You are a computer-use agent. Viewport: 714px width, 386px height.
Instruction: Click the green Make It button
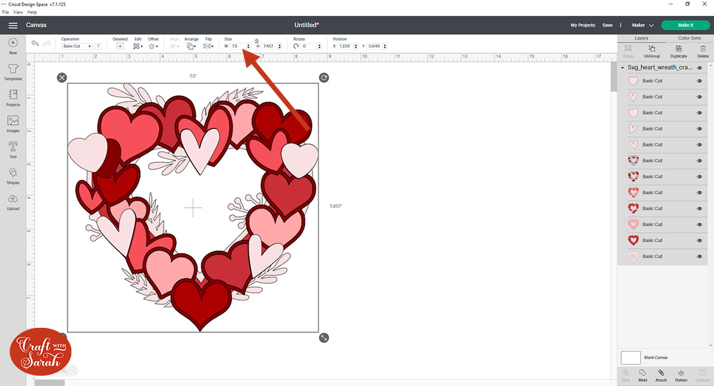[x=685, y=25]
